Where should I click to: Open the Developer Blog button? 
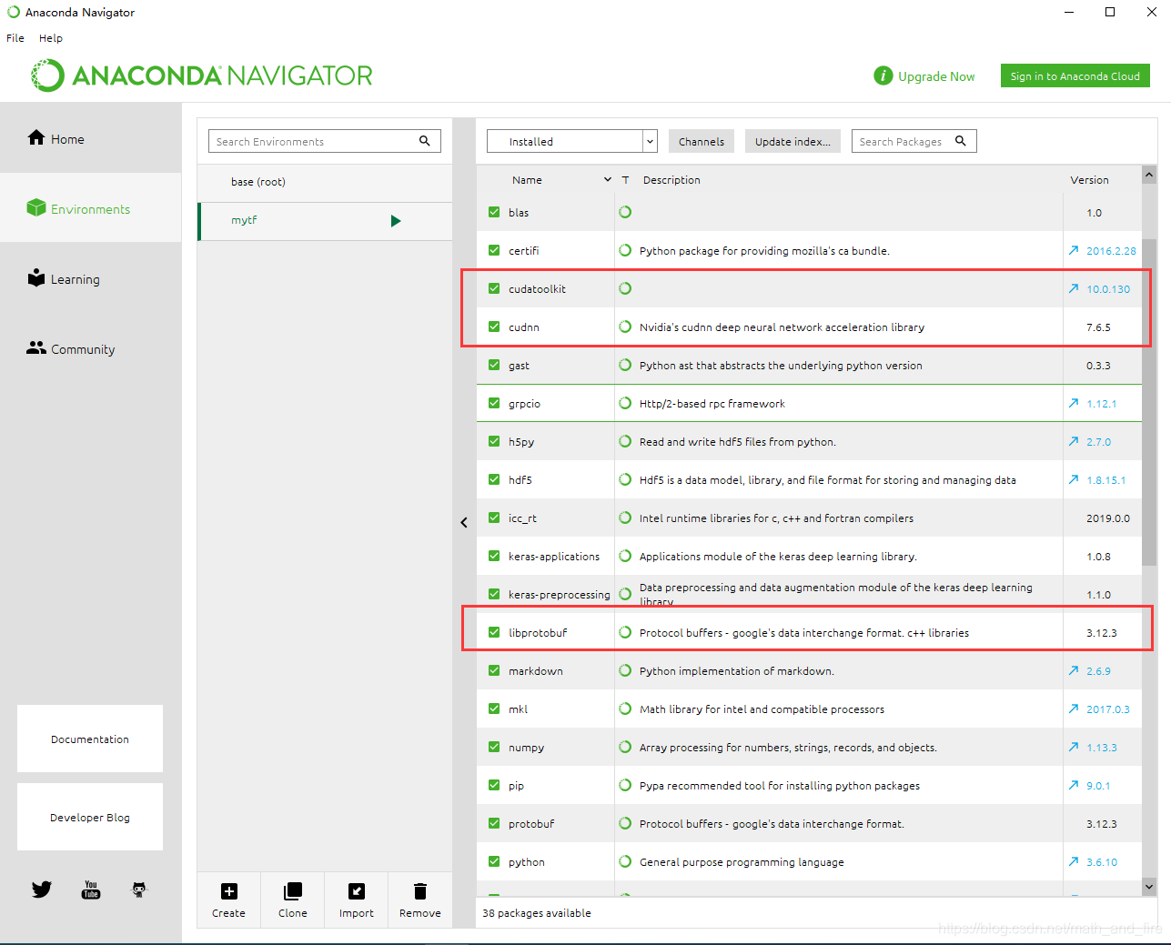coord(90,817)
